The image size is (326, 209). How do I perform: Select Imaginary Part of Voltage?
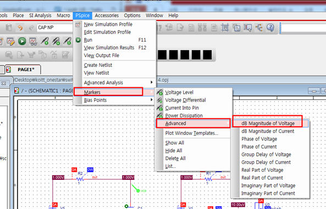coord(268,185)
